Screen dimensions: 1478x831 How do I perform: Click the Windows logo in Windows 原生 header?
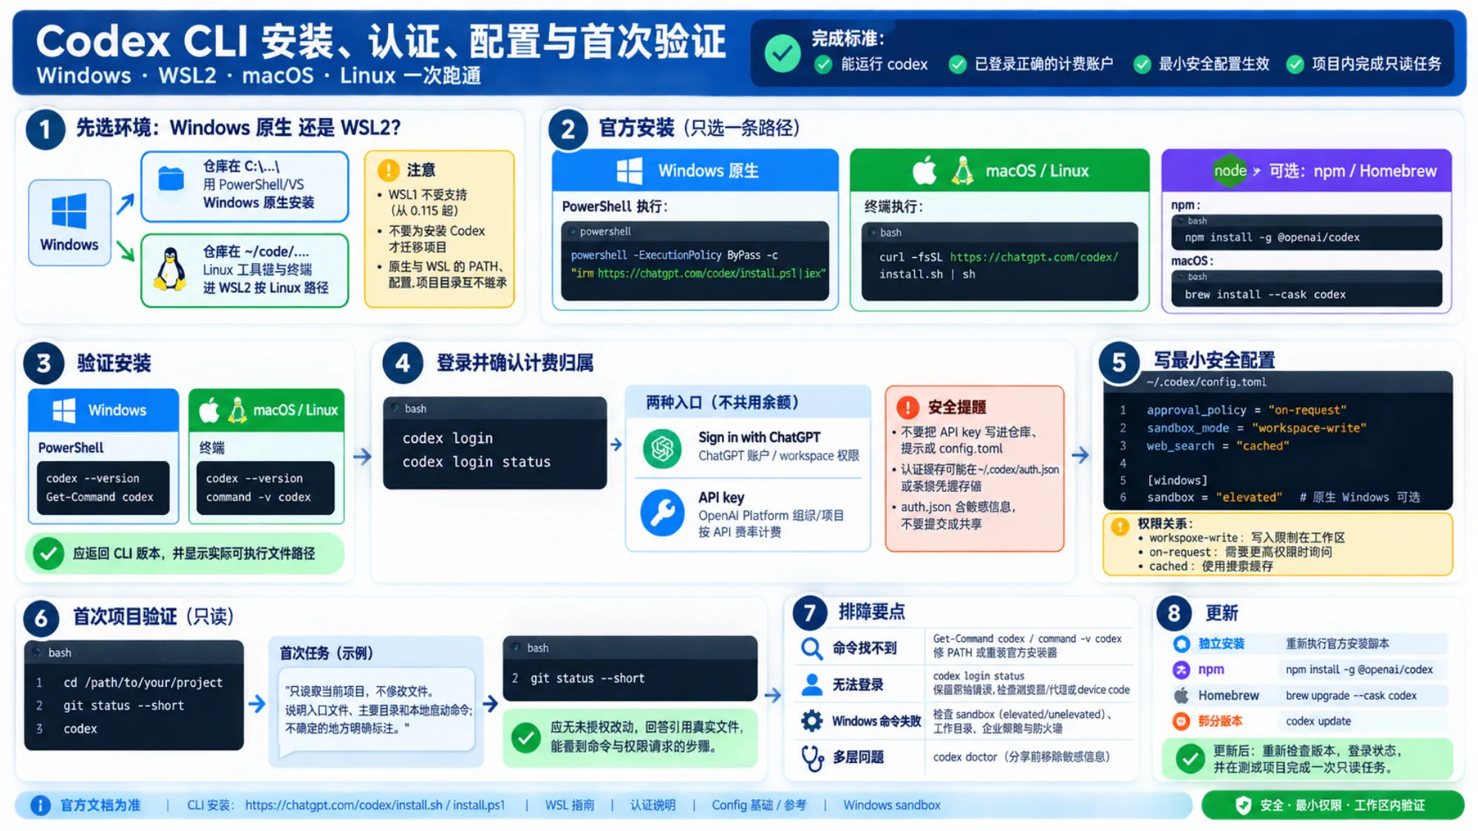tap(630, 171)
